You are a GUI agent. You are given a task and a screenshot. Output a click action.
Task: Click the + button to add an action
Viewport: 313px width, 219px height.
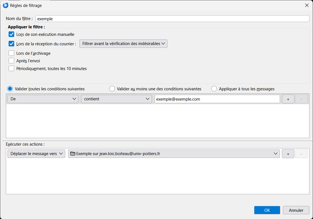coord(288,153)
